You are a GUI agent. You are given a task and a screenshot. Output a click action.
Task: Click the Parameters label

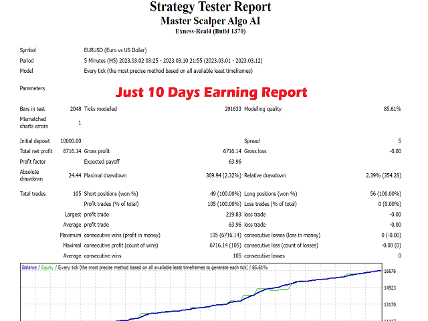pyautogui.click(x=32, y=88)
